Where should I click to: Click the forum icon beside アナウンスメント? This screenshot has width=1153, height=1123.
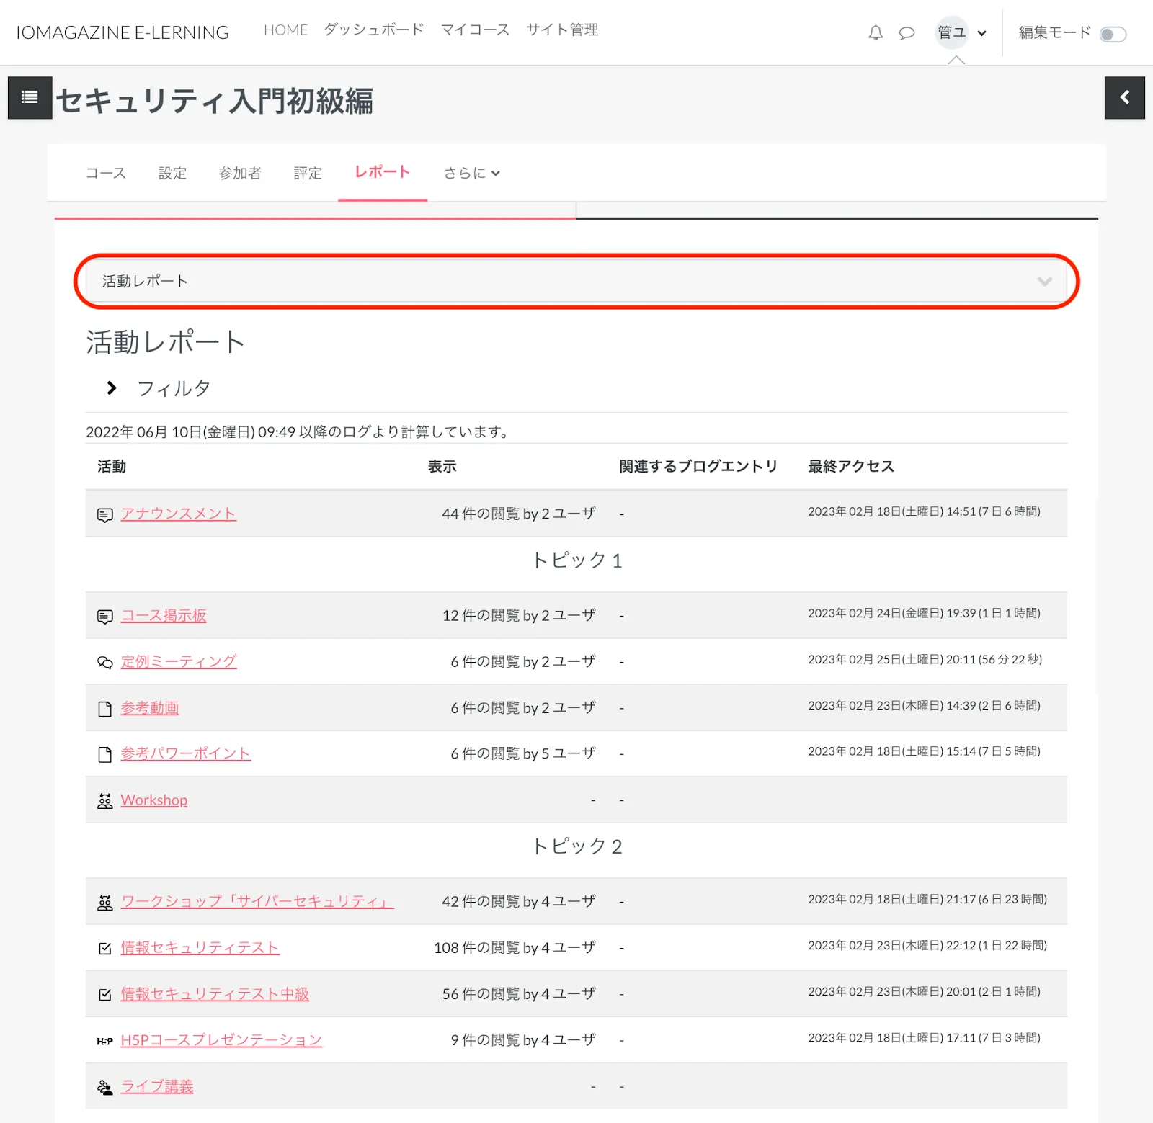click(105, 515)
